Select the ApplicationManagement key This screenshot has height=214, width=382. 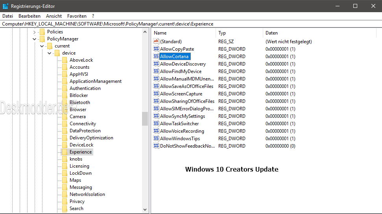point(96,81)
